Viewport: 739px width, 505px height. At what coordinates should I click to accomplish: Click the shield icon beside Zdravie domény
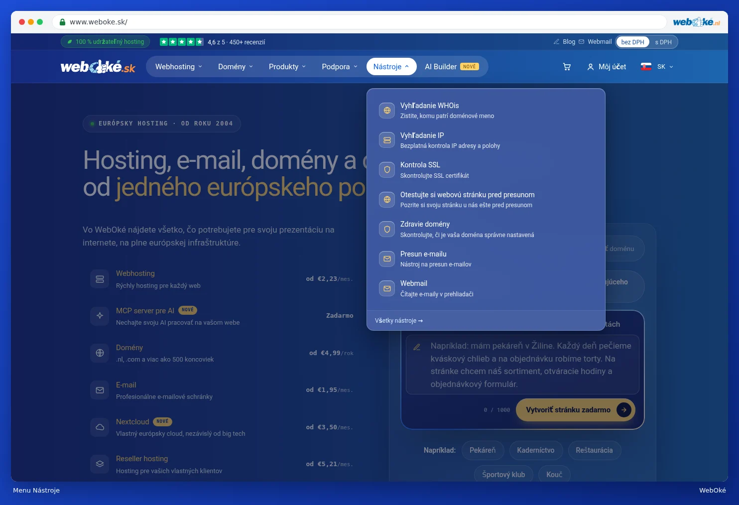[x=387, y=229]
